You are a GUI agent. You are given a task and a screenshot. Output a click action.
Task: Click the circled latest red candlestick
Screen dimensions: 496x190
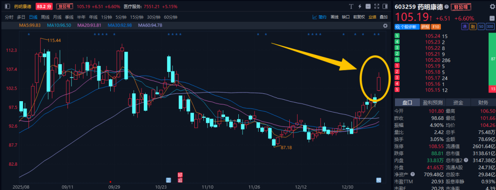coord(379,82)
